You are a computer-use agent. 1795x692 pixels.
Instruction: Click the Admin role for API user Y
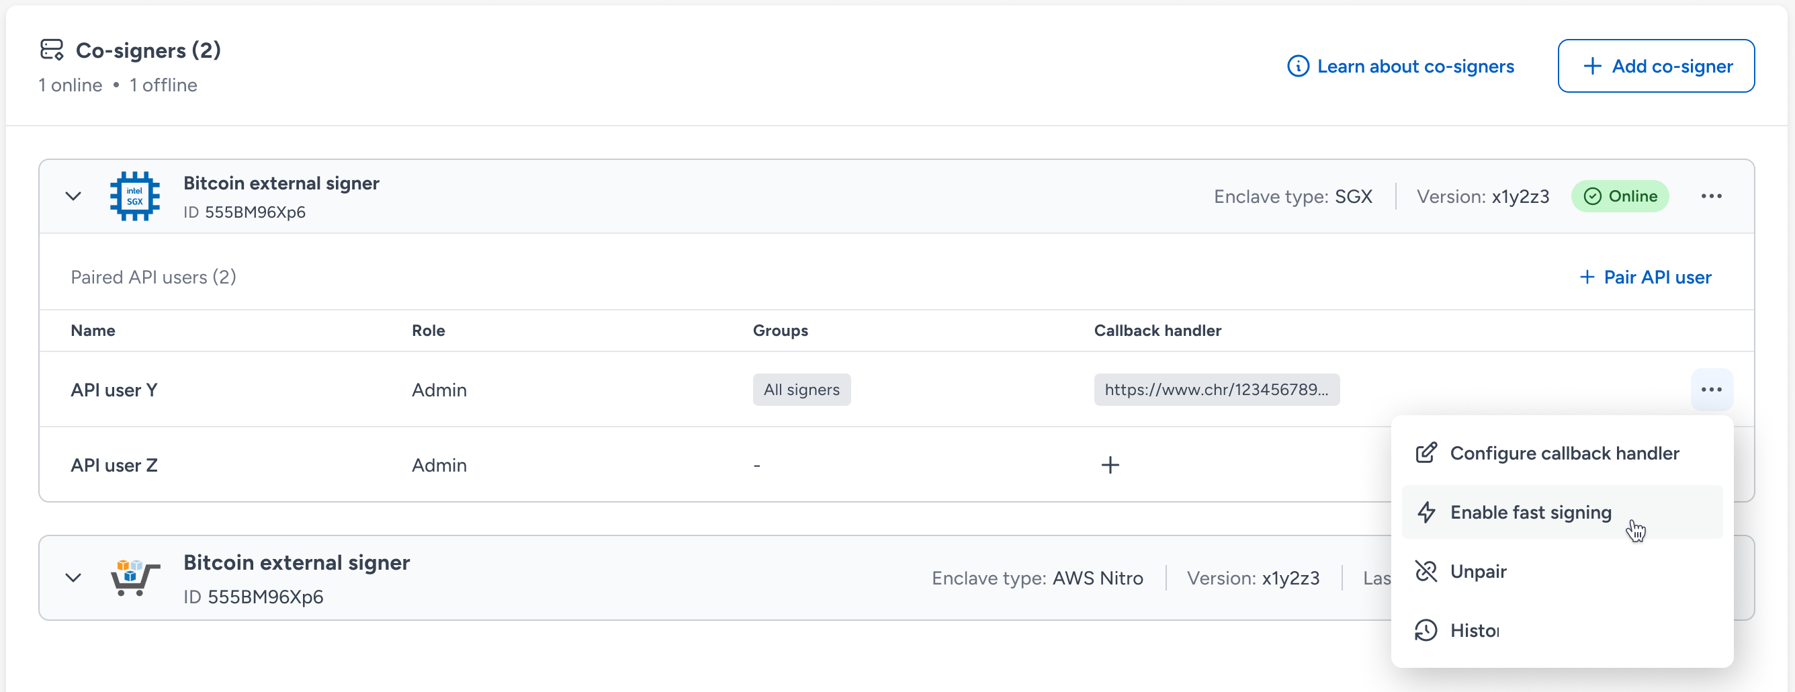pos(439,390)
